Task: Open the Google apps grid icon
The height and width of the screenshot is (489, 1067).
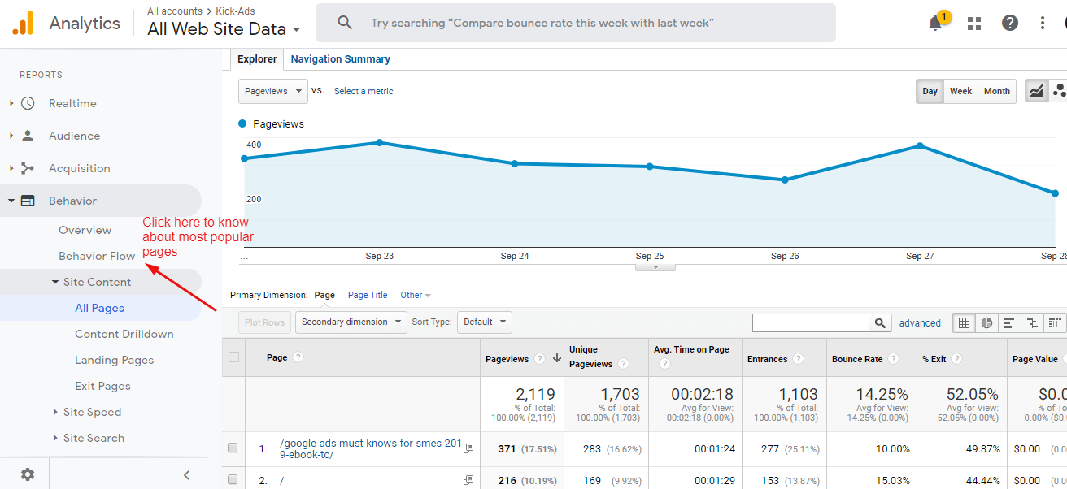Action: click(x=974, y=23)
